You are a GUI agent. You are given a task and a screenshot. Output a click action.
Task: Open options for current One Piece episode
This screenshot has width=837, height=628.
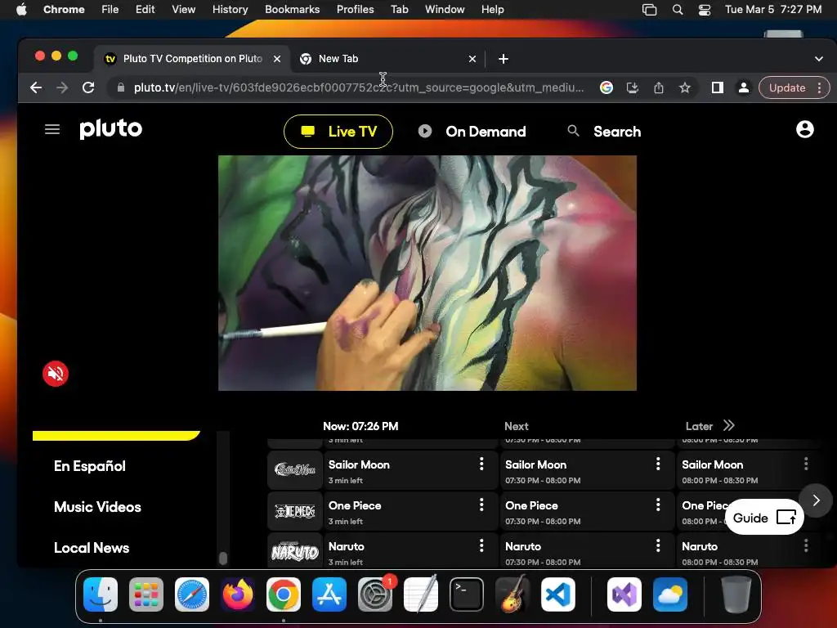481,505
